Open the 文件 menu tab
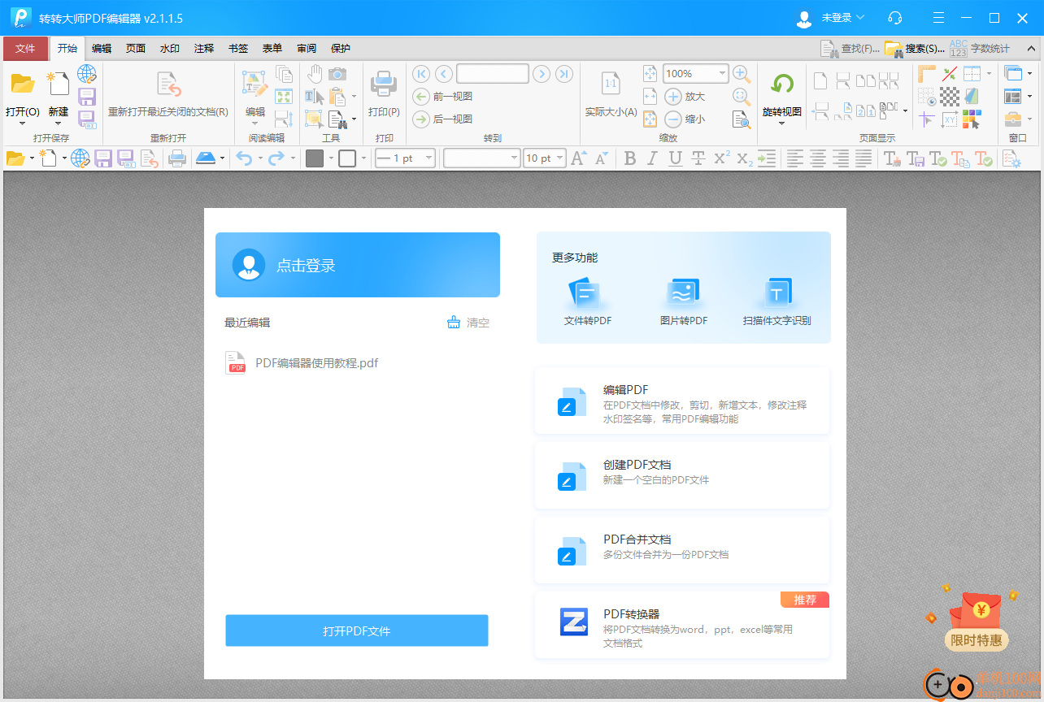The width and height of the screenshot is (1044, 702). click(x=25, y=48)
